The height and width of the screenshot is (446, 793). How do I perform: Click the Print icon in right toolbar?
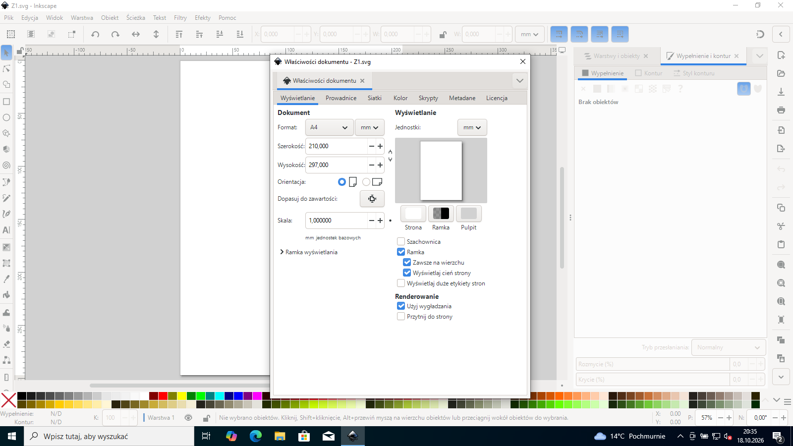(x=781, y=110)
